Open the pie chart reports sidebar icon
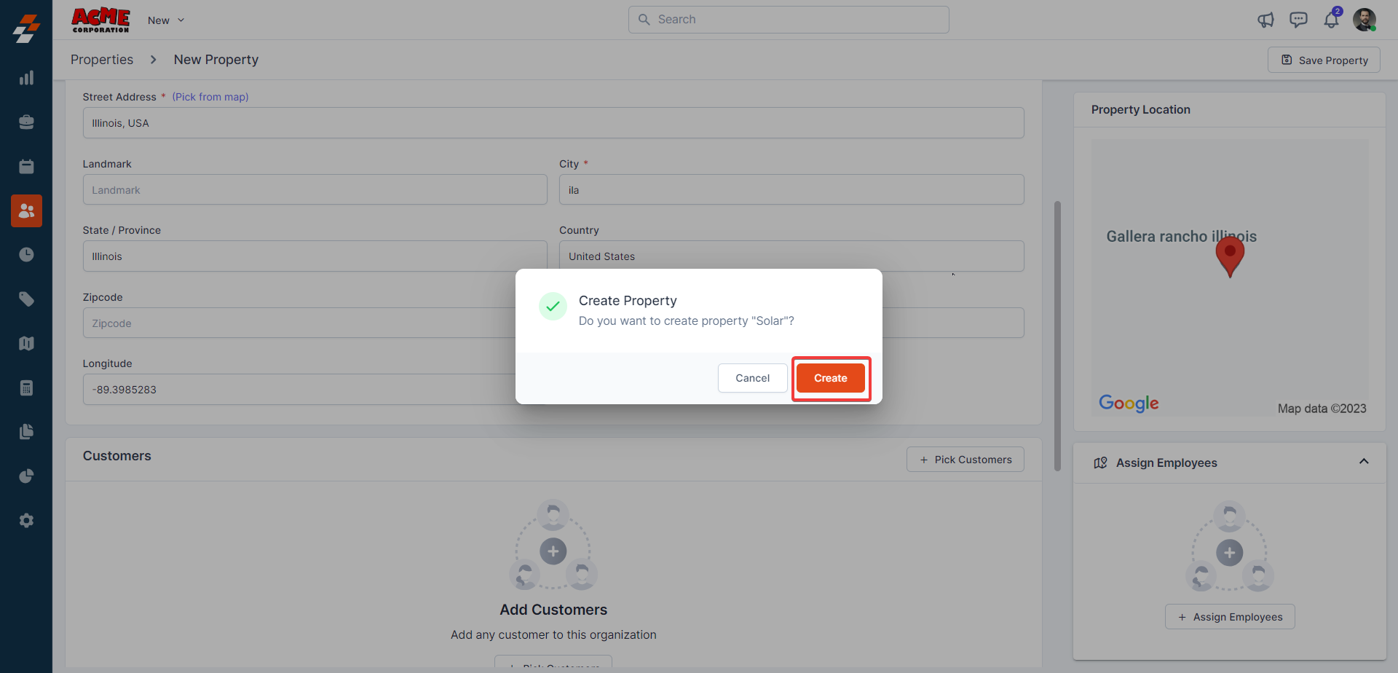This screenshot has width=1398, height=673. point(26,476)
